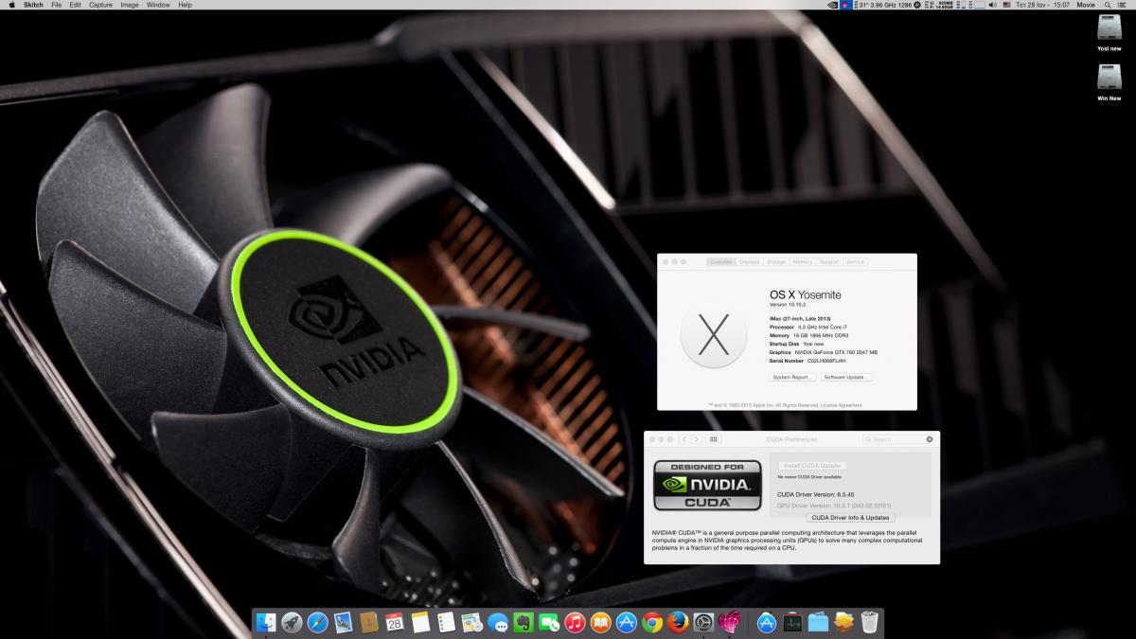This screenshot has width=1136, height=639.
Task: Open FaceTime green icon in Dock
Action: click(549, 622)
